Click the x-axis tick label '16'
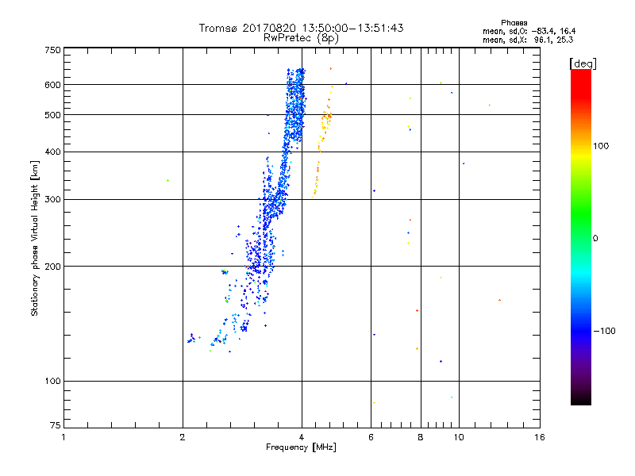Image resolution: width=635 pixels, height=476 pixels. [x=540, y=437]
